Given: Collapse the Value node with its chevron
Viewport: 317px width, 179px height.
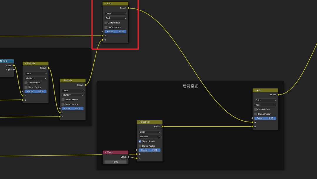Looking at the screenshot, I should [105, 152].
